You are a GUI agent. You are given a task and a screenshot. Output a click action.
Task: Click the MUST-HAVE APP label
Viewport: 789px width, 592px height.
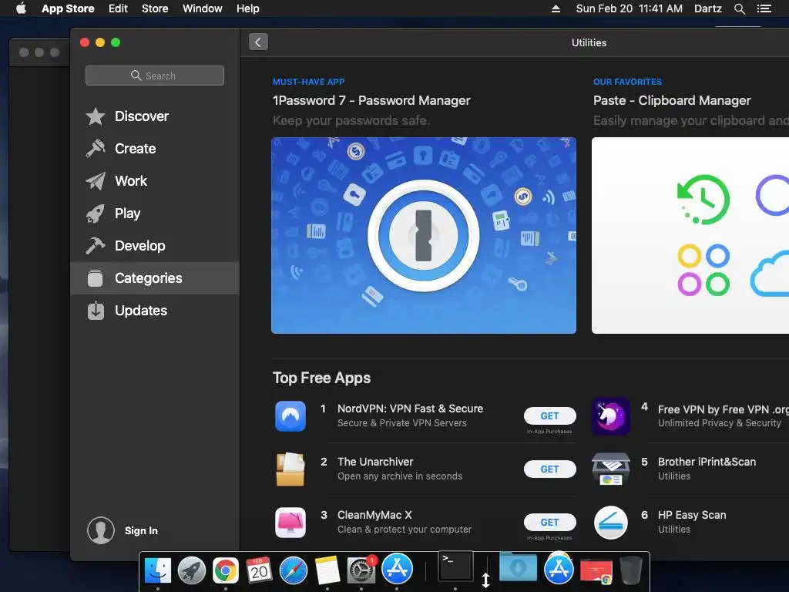pos(308,82)
